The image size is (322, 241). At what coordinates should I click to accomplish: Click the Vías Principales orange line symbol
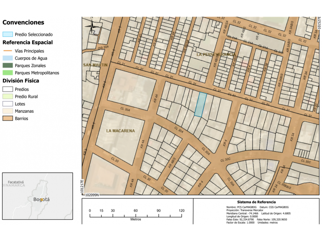(x=8, y=50)
